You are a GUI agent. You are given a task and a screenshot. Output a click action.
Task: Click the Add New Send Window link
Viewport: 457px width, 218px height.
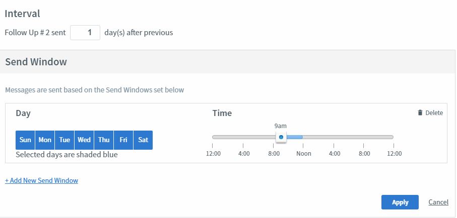pos(41,180)
